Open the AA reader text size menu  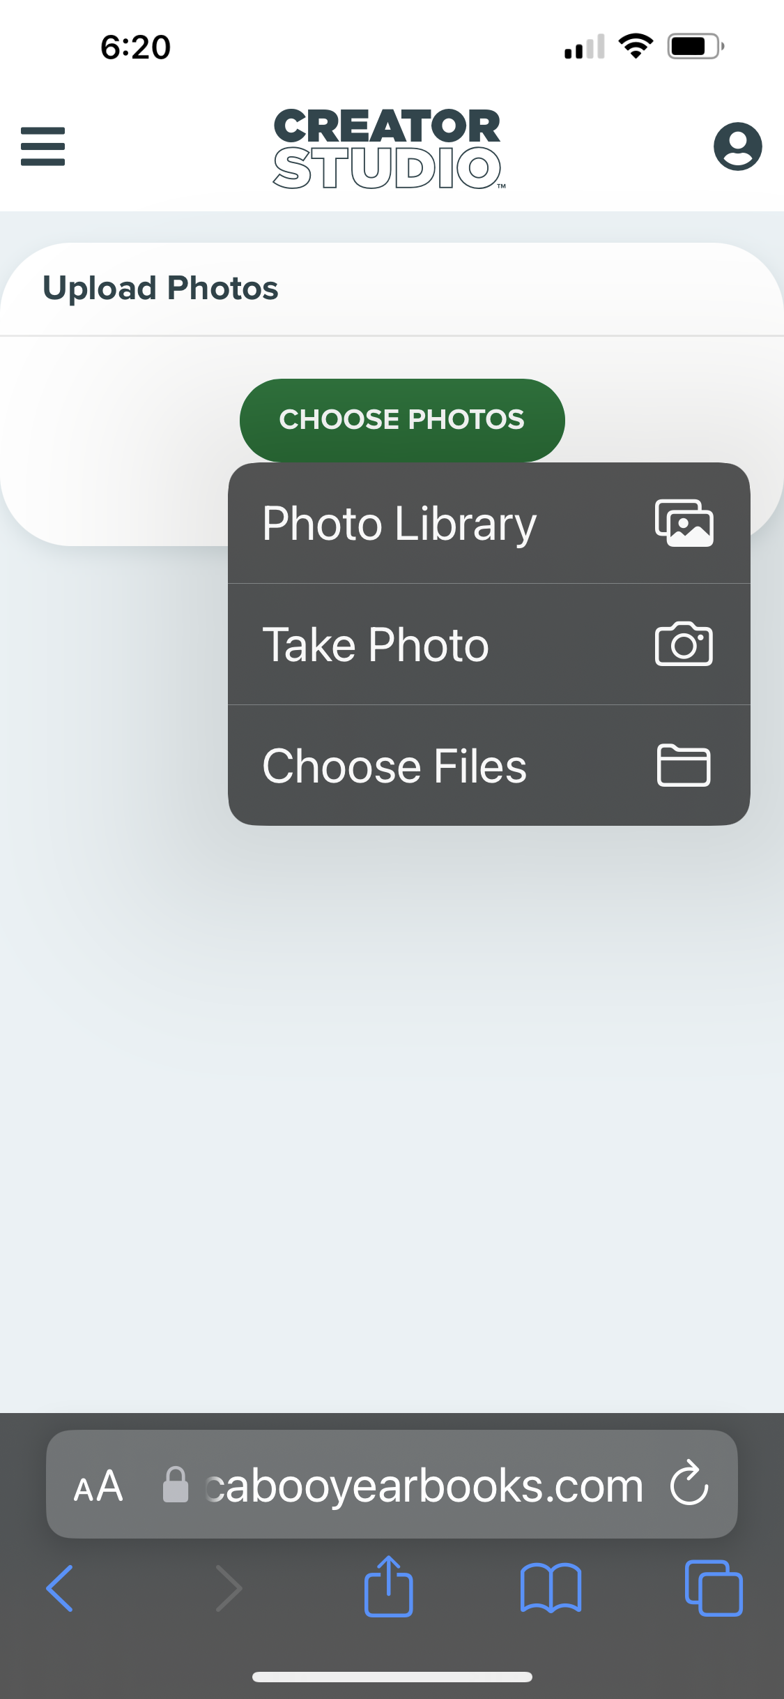click(x=98, y=1486)
